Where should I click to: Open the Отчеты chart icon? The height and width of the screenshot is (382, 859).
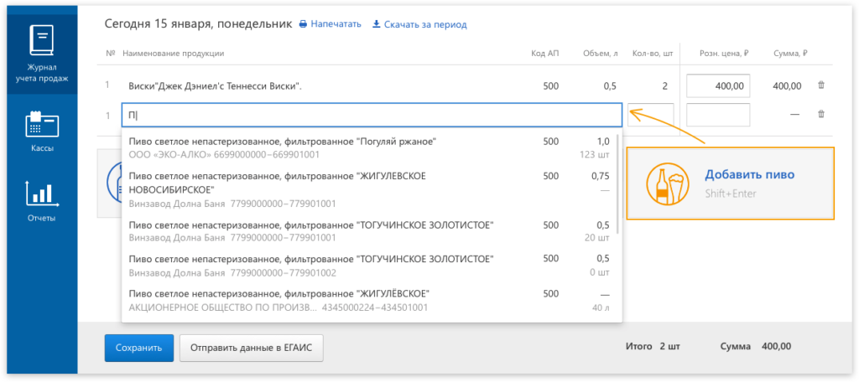[41, 194]
